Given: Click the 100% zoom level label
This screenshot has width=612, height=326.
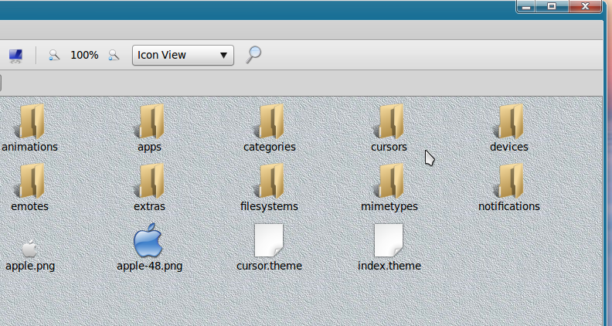Looking at the screenshot, I should click(x=84, y=56).
